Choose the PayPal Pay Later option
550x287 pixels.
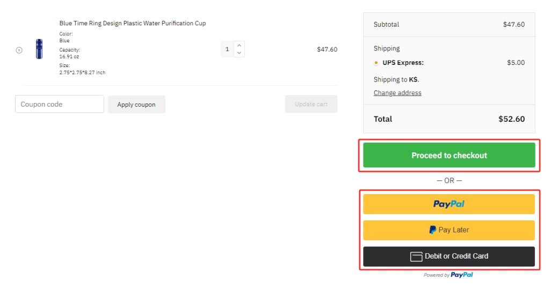pyautogui.click(x=449, y=230)
